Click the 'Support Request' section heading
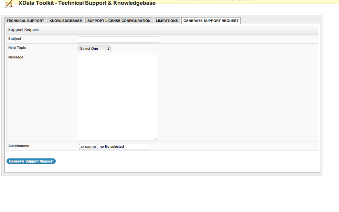 pos(23,30)
